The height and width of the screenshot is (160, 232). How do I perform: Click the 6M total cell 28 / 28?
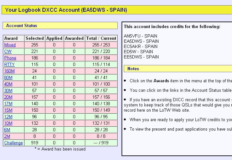click(101, 130)
